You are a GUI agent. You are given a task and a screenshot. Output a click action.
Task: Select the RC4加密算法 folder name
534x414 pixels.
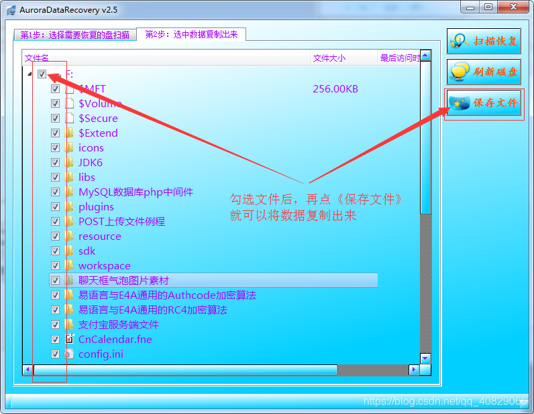(x=152, y=310)
